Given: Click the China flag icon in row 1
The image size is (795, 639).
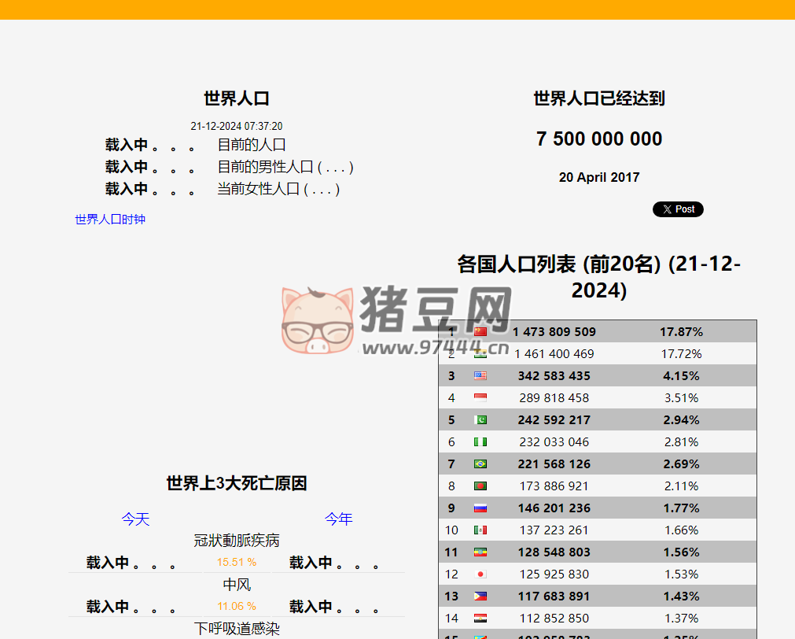Looking at the screenshot, I should tap(480, 331).
